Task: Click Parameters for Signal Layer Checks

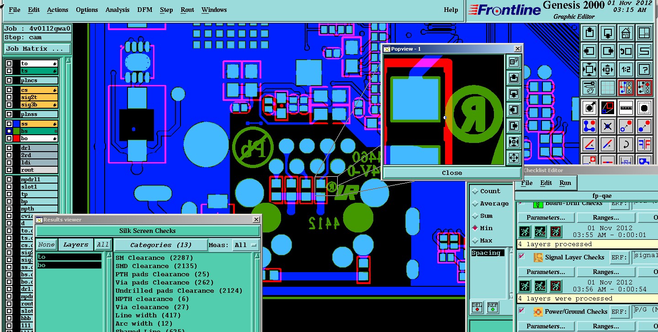Action: point(546,272)
